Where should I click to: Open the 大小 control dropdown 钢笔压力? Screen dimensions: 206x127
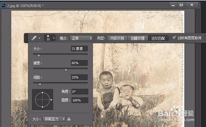[x=54, y=119]
